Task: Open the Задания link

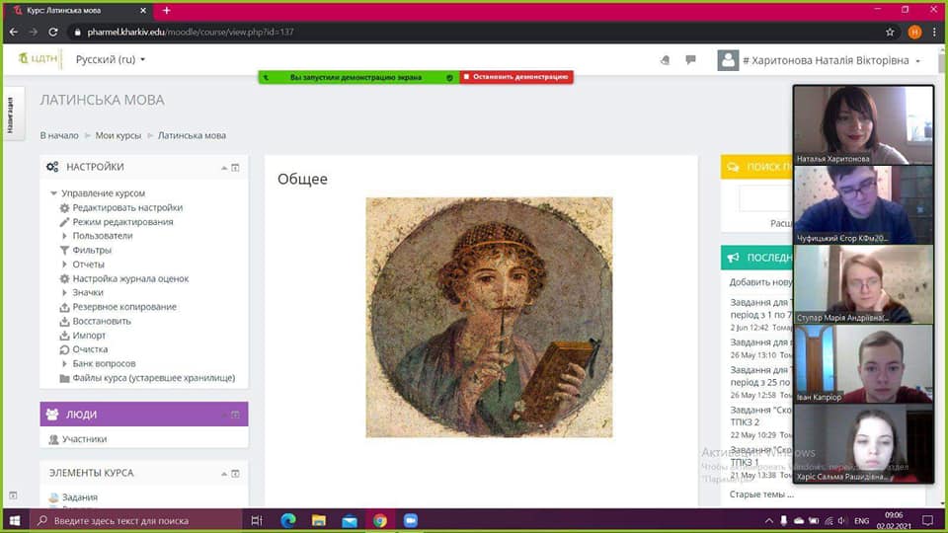Action: tap(80, 497)
